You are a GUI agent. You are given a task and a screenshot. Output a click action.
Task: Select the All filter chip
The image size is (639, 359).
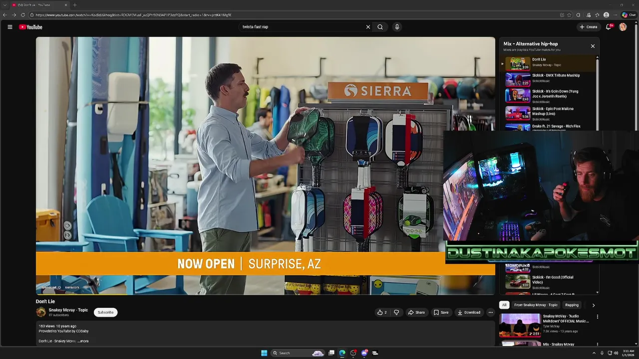point(504,305)
